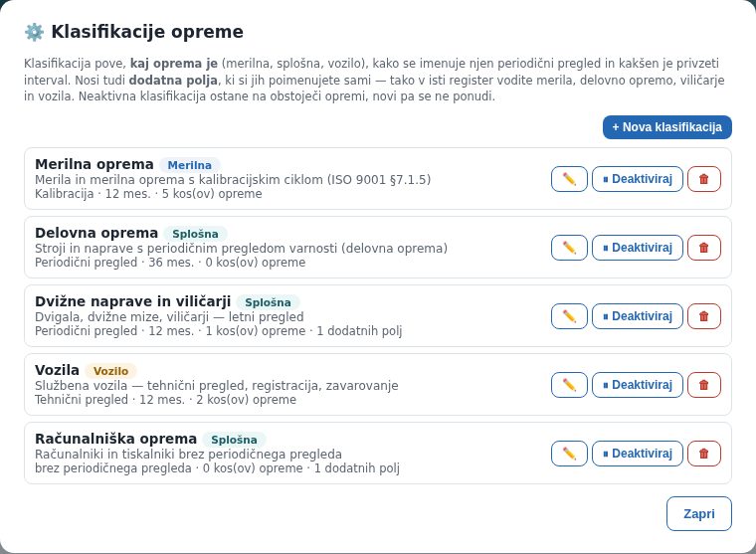Image resolution: width=756 pixels, height=554 pixels.
Task: Click 'Dvigala, dvižne mize, viličarji — letni pregled'
Action: [x=169, y=316]
